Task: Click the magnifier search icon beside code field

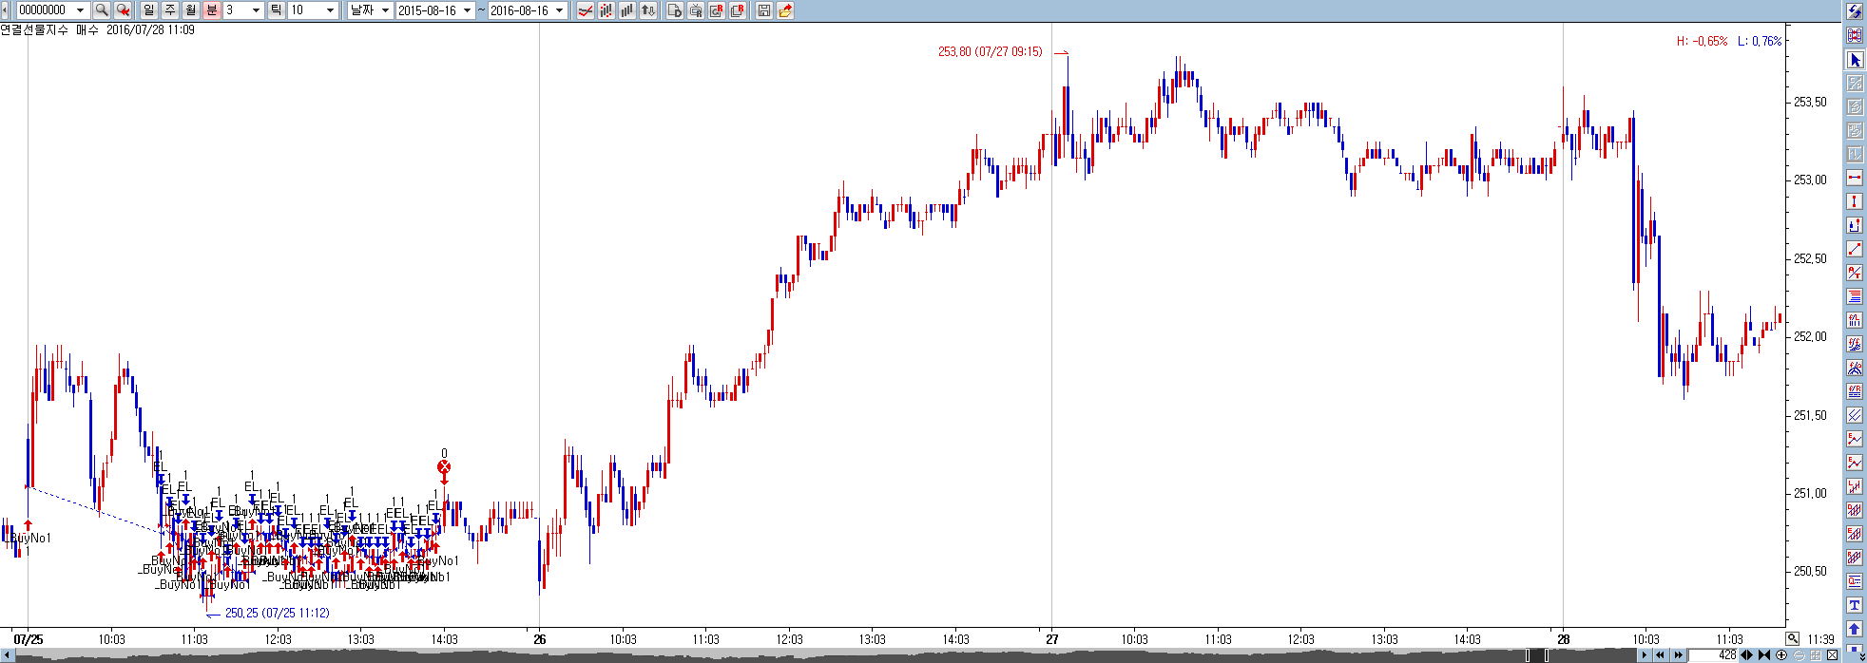Action: [x=101, y=10]
